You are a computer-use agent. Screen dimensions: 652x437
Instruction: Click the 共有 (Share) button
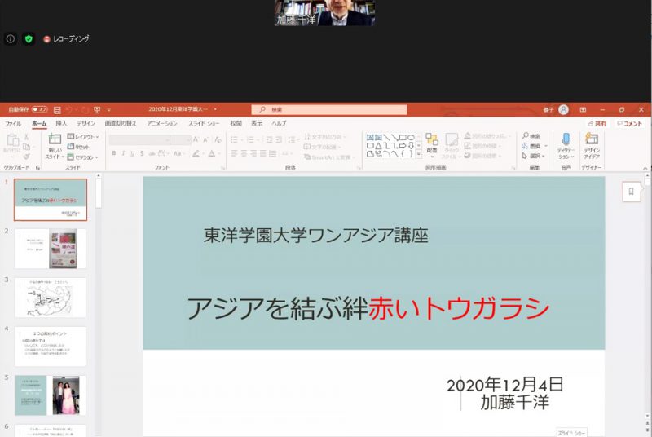coord(597,123)
